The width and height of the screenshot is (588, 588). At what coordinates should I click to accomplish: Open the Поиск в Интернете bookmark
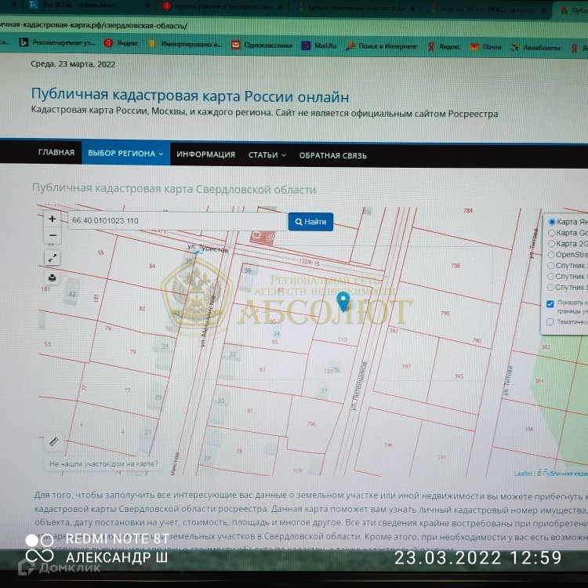pos(381,46)
